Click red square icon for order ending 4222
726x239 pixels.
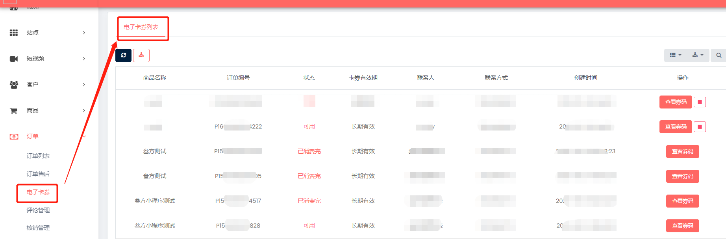(x=700, y=127)
